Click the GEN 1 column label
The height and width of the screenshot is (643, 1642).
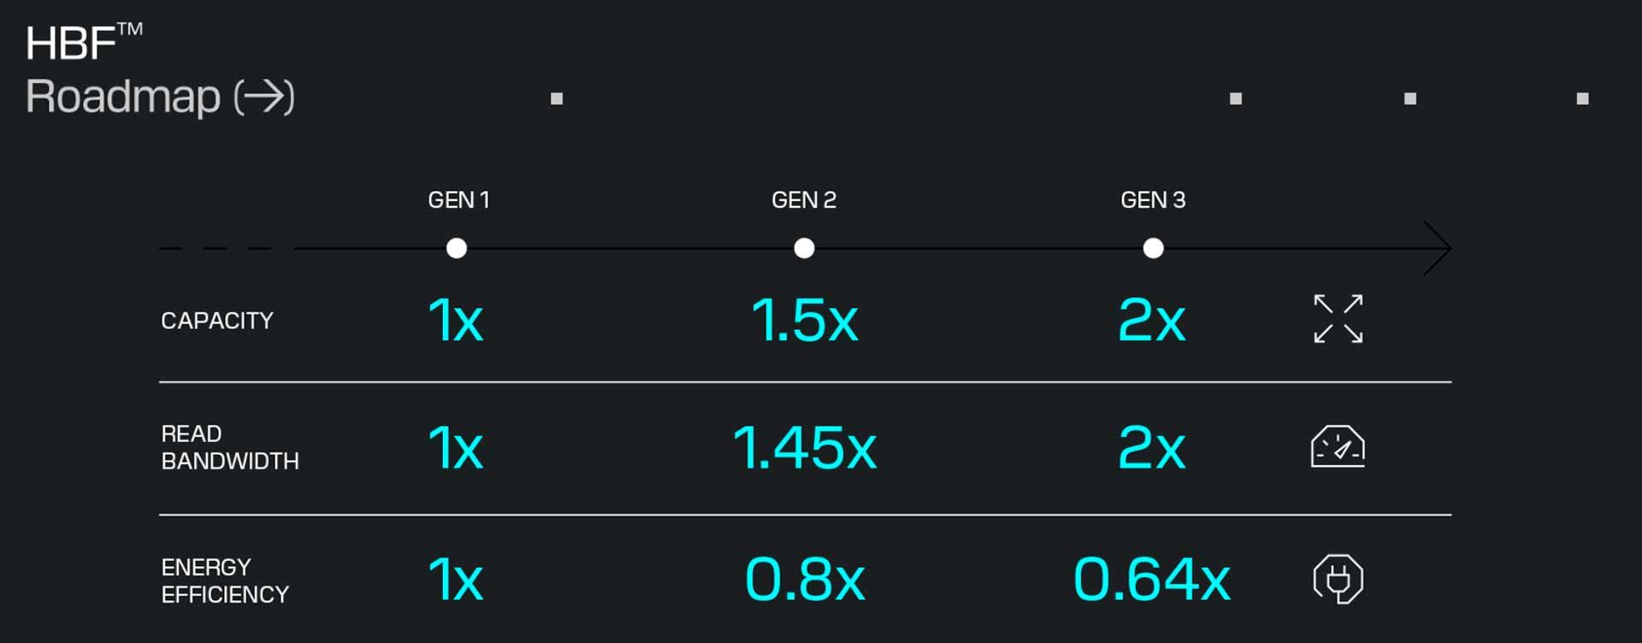pyautogui.click(x=458, y=200)
